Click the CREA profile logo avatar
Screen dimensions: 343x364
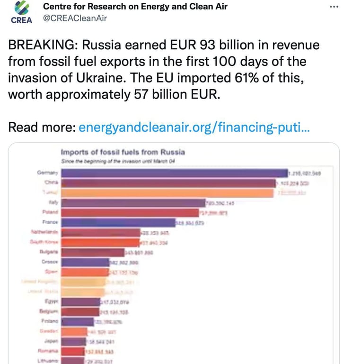[x=21, y=13]
